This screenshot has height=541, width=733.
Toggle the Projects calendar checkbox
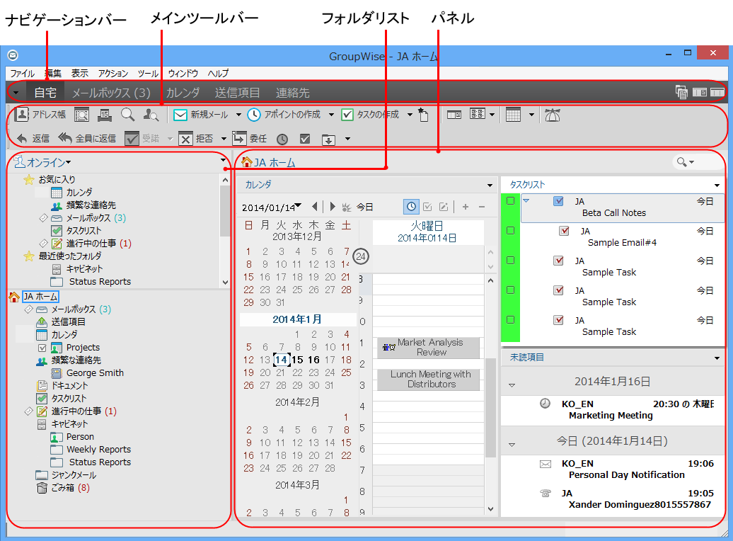[x=42, y=348]
